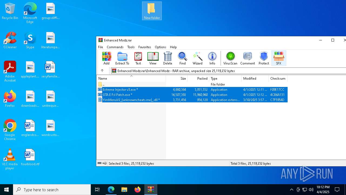The height and width of the screenshot is (195, 346).
Task: Select the Microsoft Edge desktop shortcut
Action: point(30,13)
